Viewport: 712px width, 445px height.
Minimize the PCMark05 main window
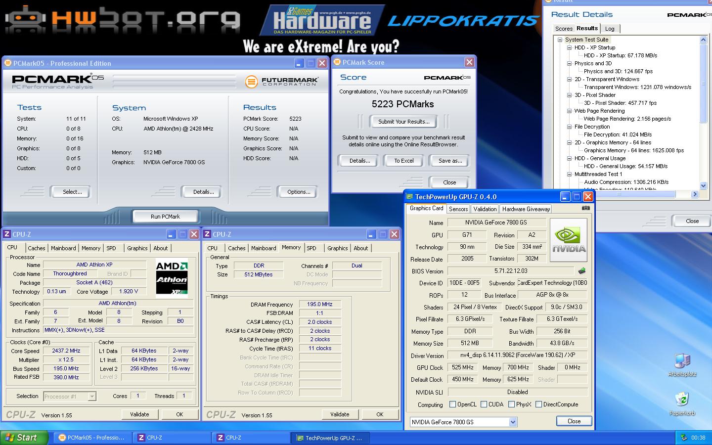click(299, 63)
